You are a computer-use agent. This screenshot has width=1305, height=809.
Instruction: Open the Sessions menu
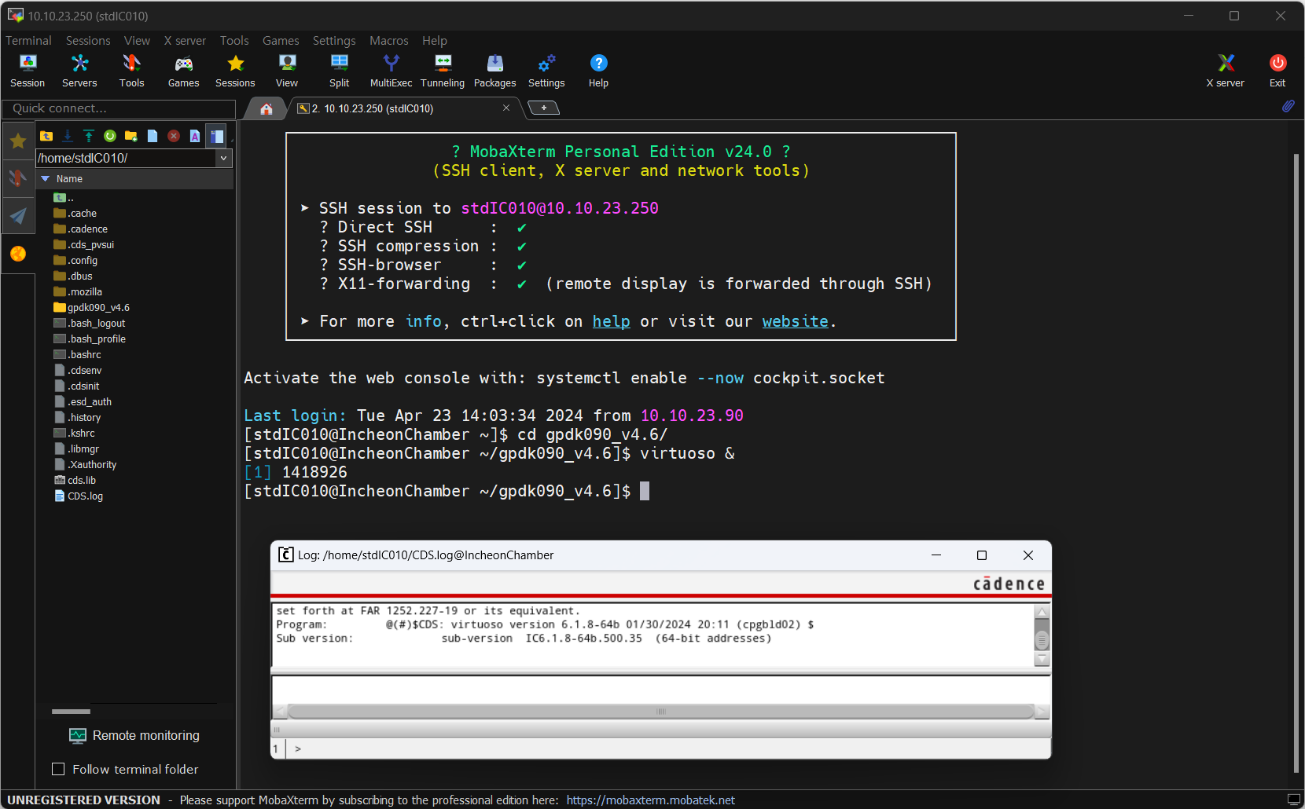point(88,40)
